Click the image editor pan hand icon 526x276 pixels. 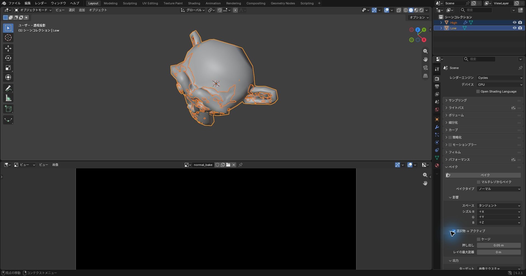click(425, 183)
